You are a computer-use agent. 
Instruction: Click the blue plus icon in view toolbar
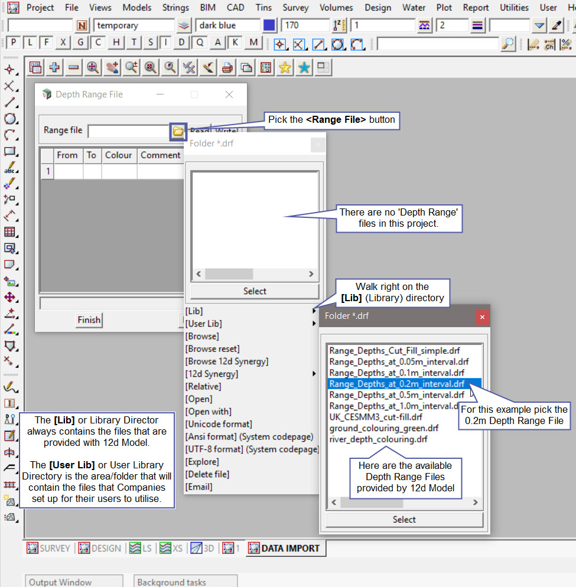tap(54, 68)
